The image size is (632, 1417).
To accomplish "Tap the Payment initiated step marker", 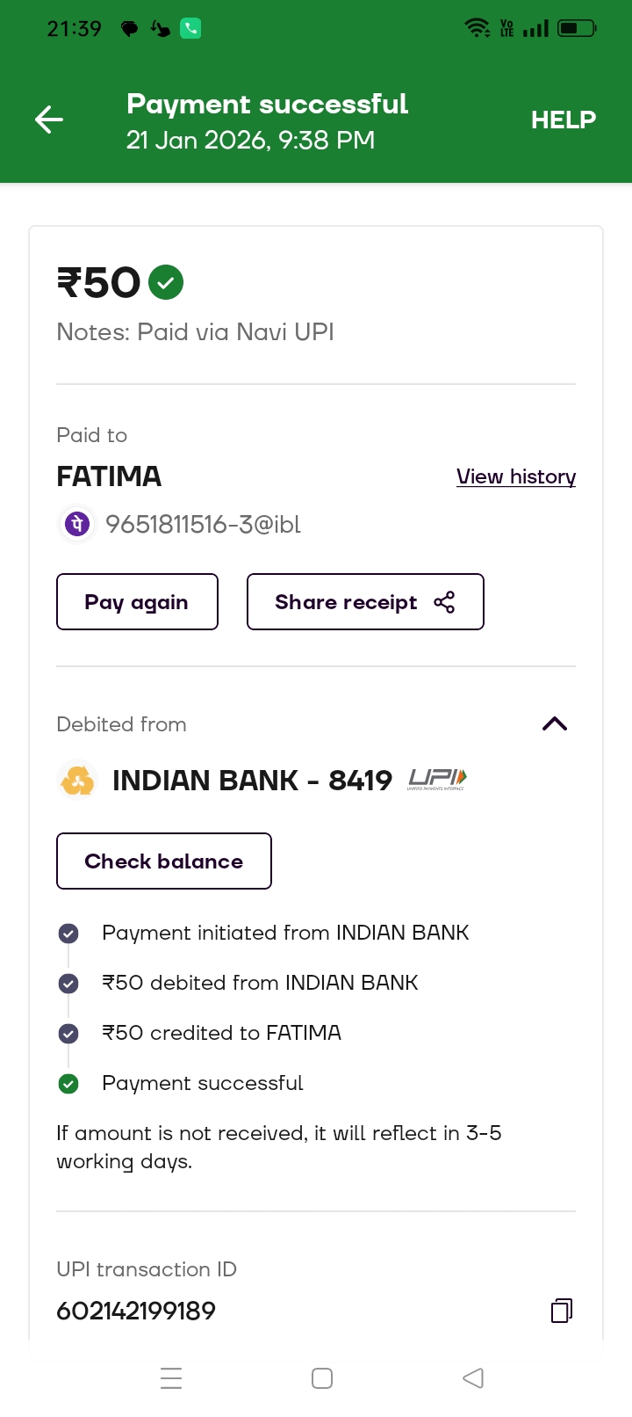I will 68,934.
